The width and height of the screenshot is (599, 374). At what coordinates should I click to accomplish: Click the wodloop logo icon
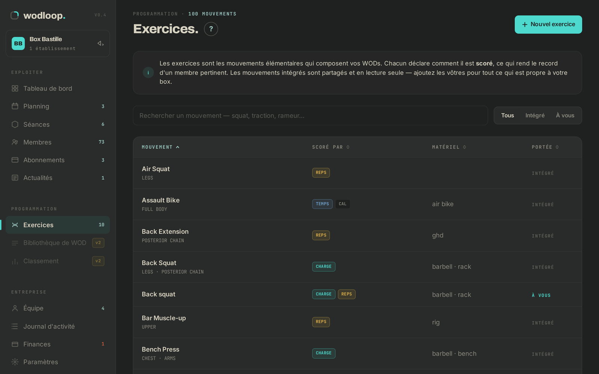point(15,15)
